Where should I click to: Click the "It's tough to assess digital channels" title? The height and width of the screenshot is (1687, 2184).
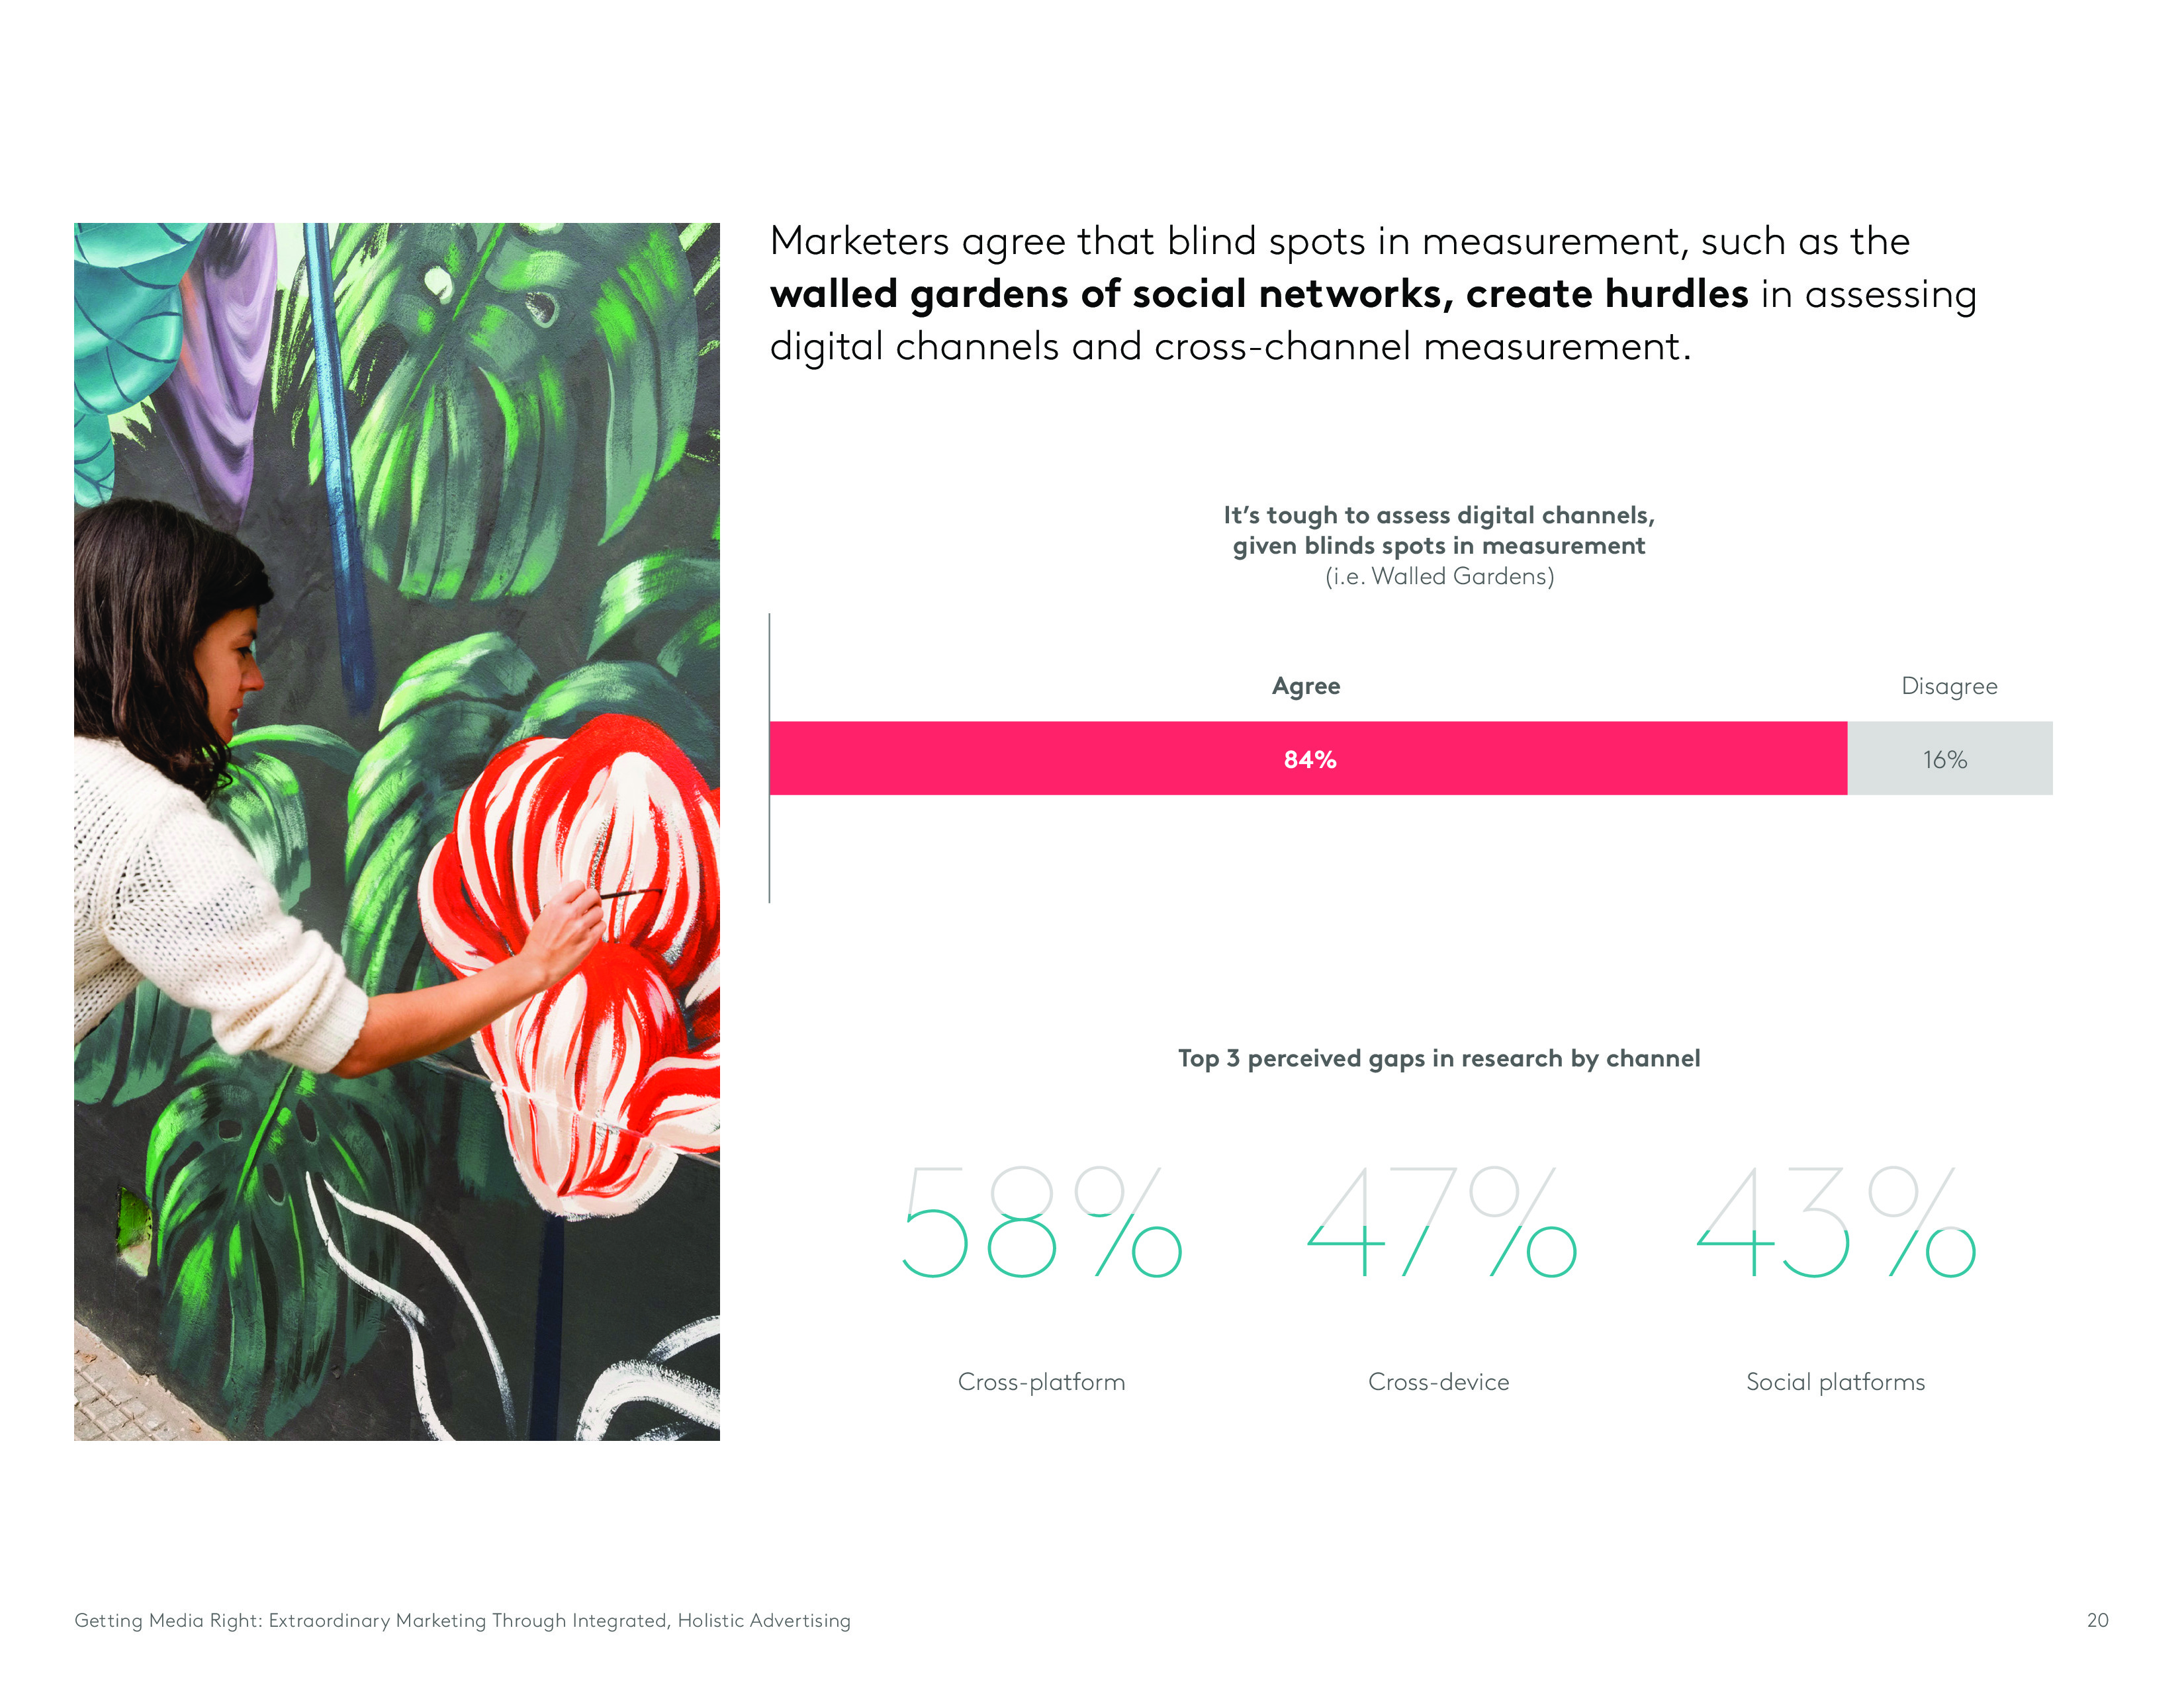pos(1438,530)
